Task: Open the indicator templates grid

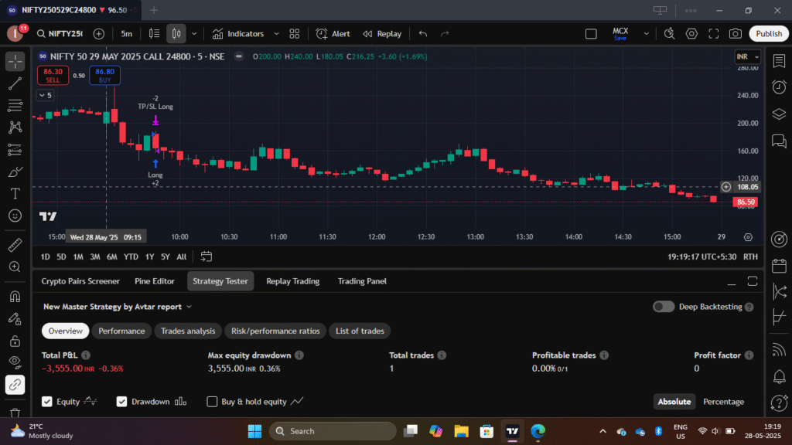Action: tap(295, 34)
